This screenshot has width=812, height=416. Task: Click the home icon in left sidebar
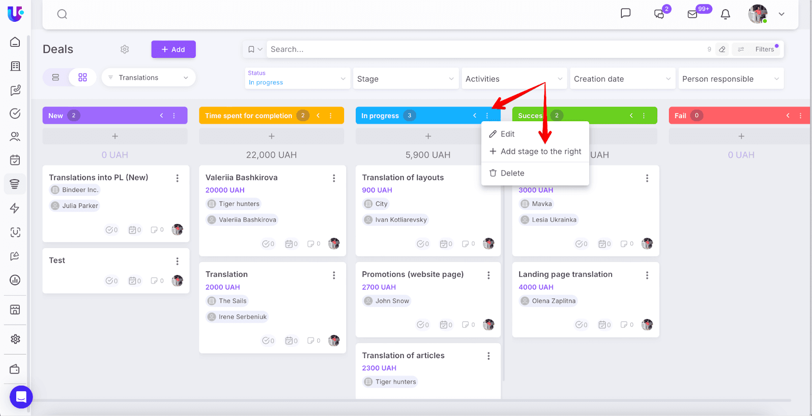pos(15,42)
